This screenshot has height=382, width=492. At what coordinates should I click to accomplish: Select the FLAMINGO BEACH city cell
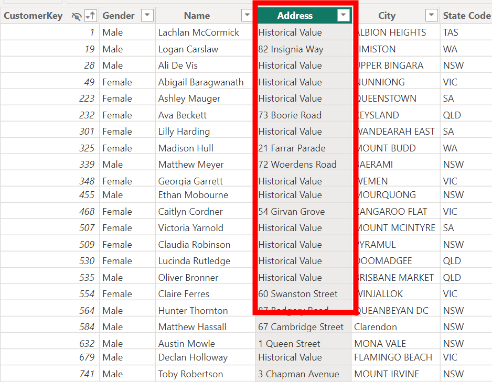393,357
